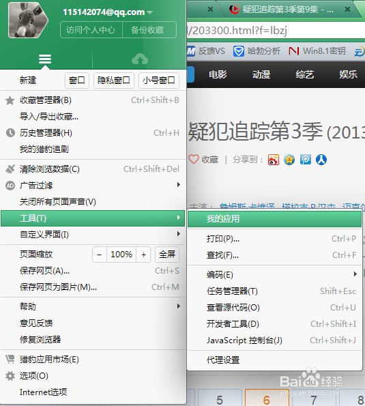Open 反馈VS bookmark
The width and height of the screenshot is (365, 406).
click(x=206, y=51)
